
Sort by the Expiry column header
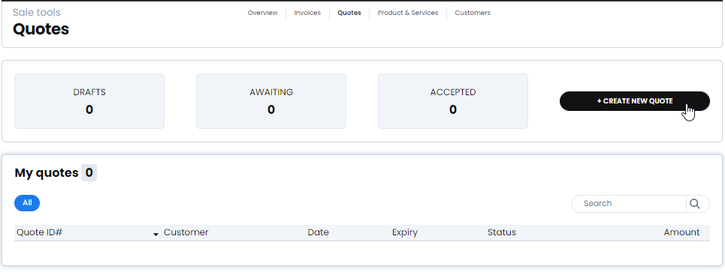[405, 232]
